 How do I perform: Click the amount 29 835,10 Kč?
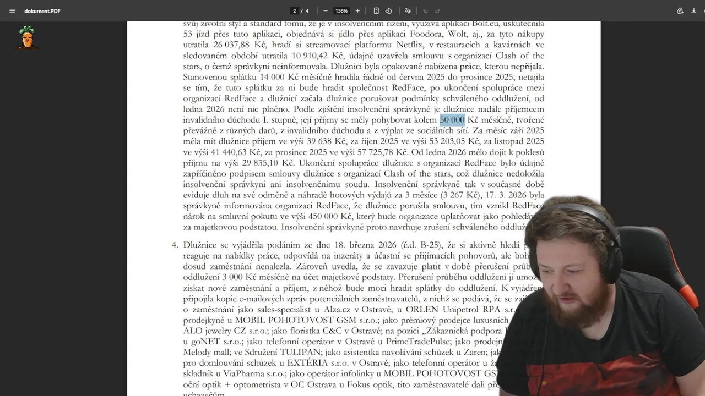tap(268, 163)
